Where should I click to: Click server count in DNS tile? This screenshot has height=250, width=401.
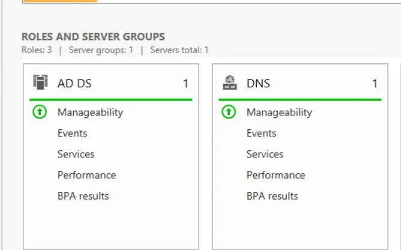point(375,83)
